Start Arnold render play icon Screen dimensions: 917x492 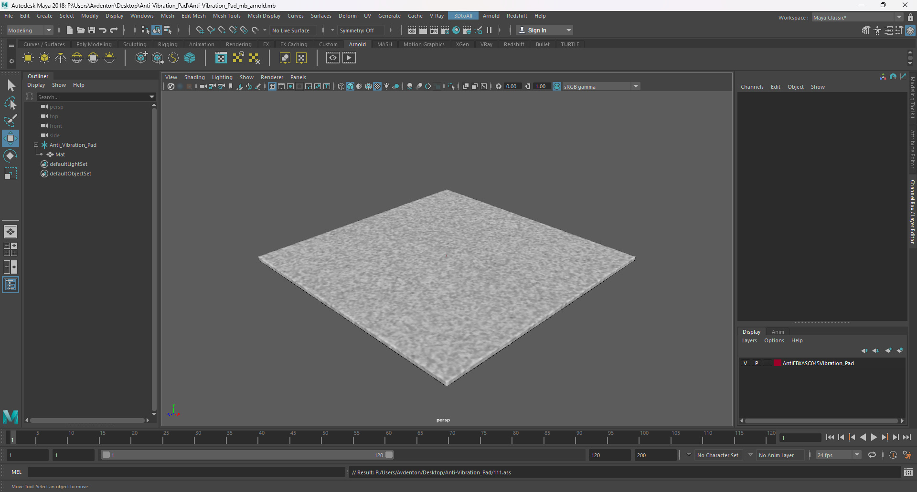[x=349, y=58]
